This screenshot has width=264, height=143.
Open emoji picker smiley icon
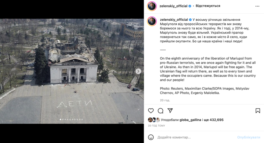(x=151, y=137)
